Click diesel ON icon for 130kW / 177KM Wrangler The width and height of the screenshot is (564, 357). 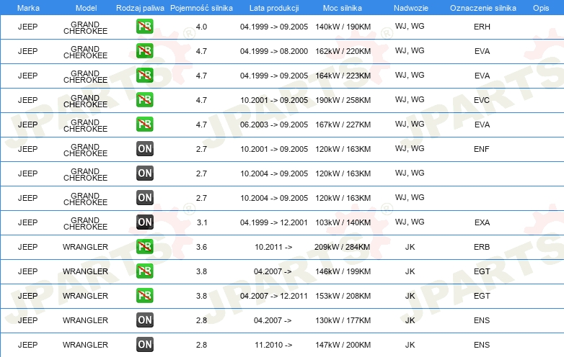pos(144,320)
